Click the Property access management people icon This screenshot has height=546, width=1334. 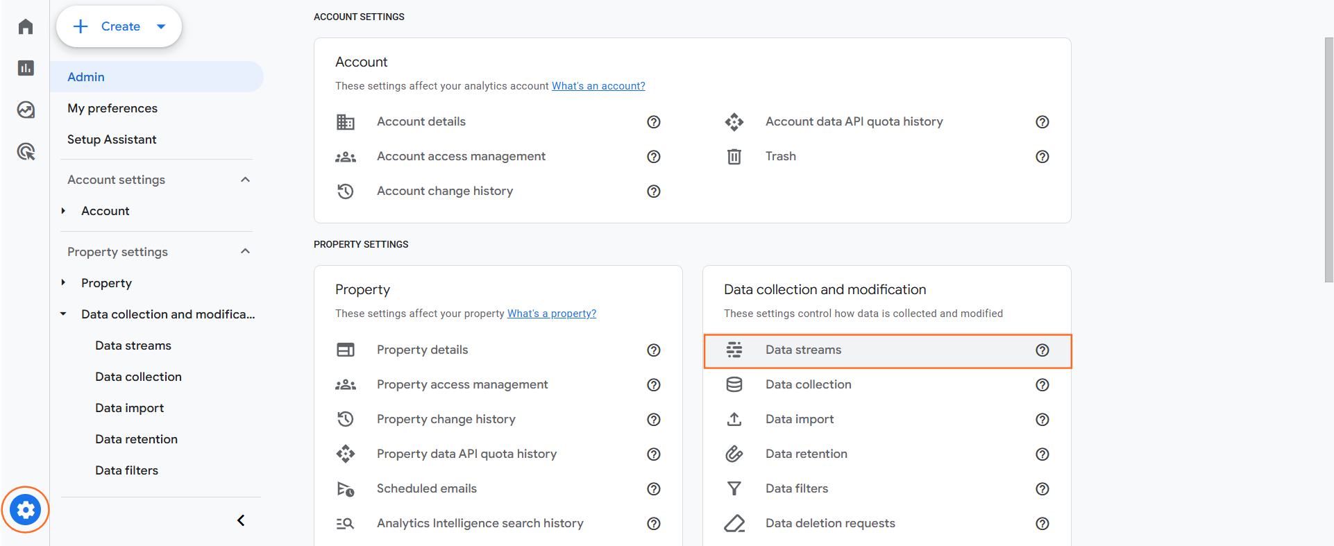point(346,385)
